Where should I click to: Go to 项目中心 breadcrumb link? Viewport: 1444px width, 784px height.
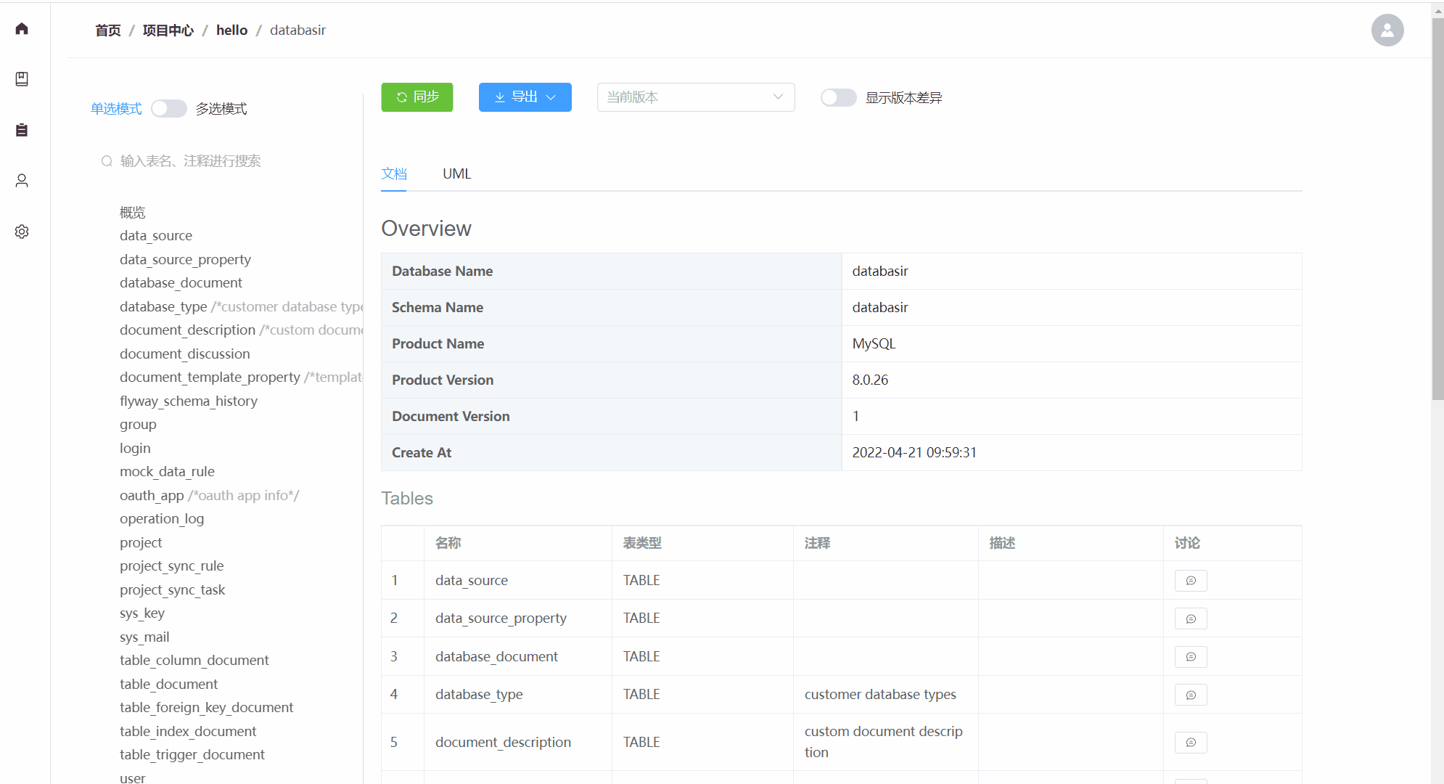click(168, 30)
